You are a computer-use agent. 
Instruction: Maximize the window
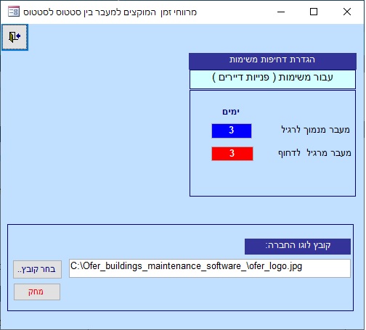tap(314, 12)
